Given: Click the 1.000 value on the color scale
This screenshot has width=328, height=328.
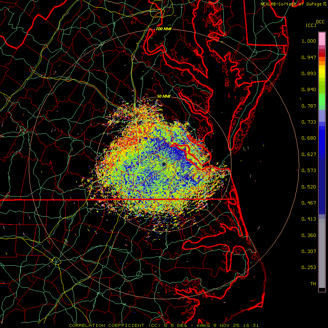Looking at the screenshot, I should point(309,41).
